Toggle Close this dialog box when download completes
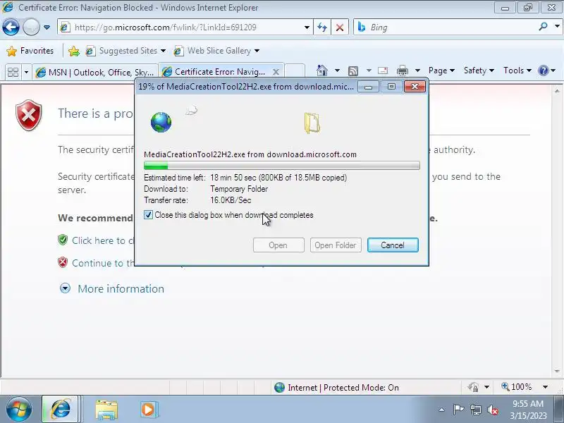This screenshot has height=423, width=564. coord(148,215)
